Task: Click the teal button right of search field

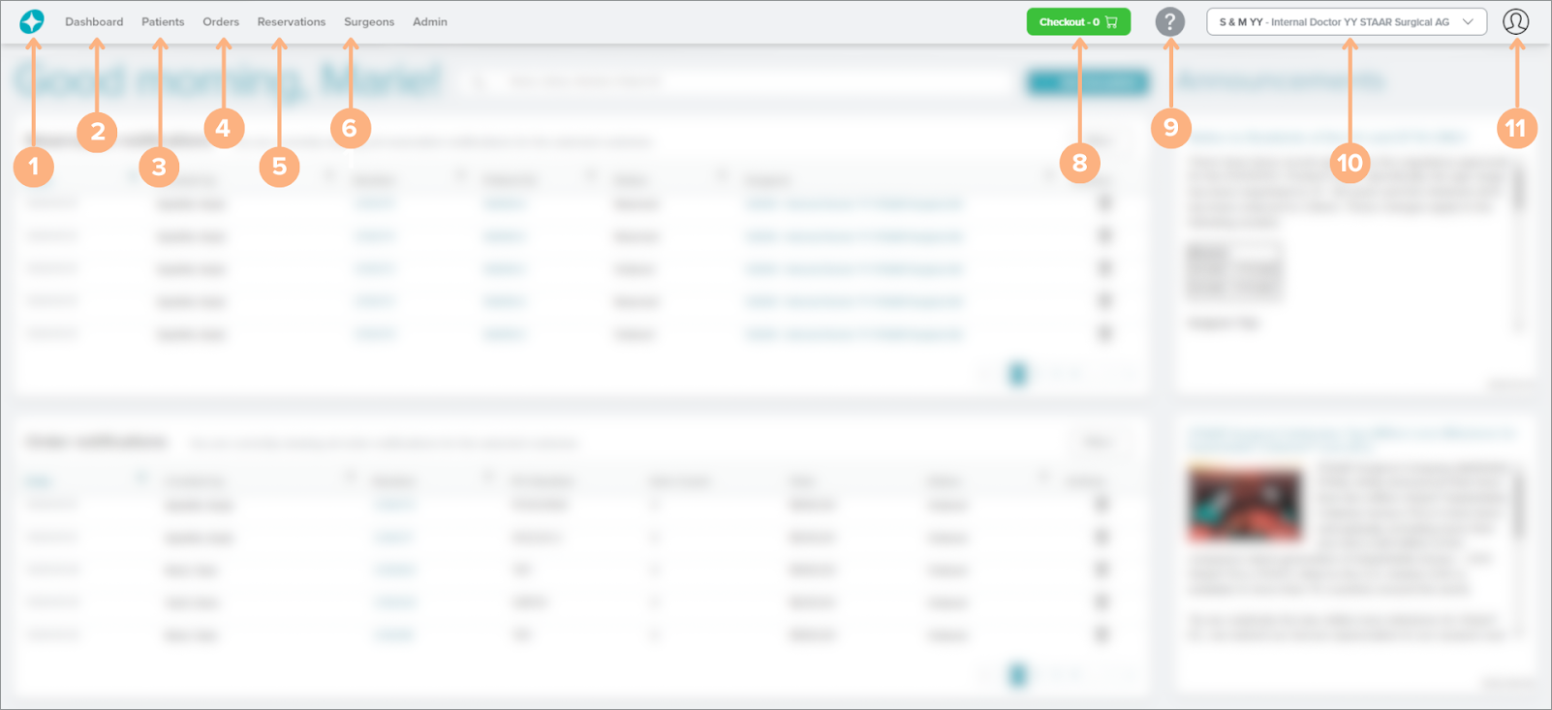Action: click(x=1088, y=82)
